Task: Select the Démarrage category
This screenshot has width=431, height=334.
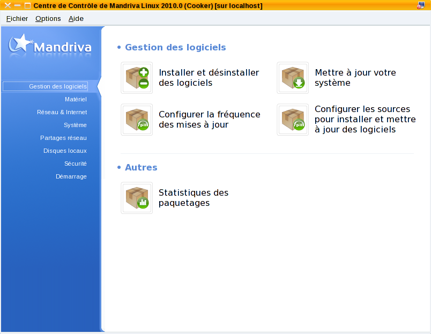Action: coord(71,176)
